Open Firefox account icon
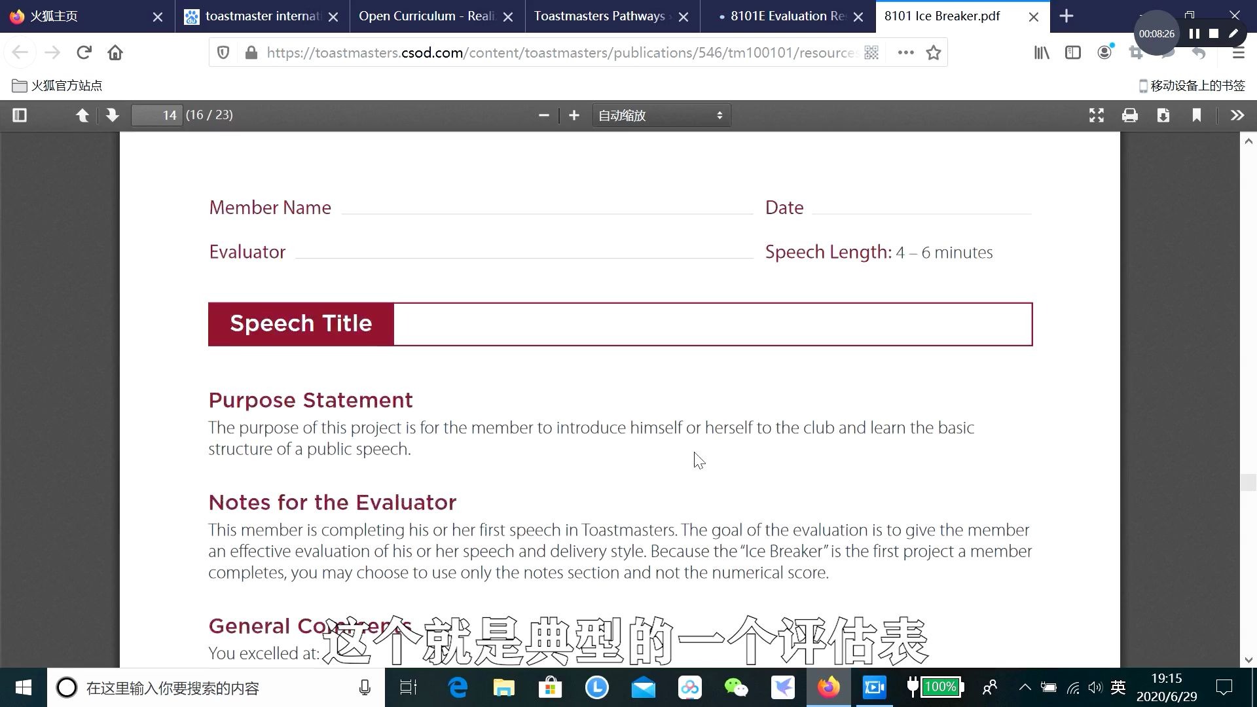Viewport: 1257px width, 707px height. pyautogui.click(x=1104, y=52)
